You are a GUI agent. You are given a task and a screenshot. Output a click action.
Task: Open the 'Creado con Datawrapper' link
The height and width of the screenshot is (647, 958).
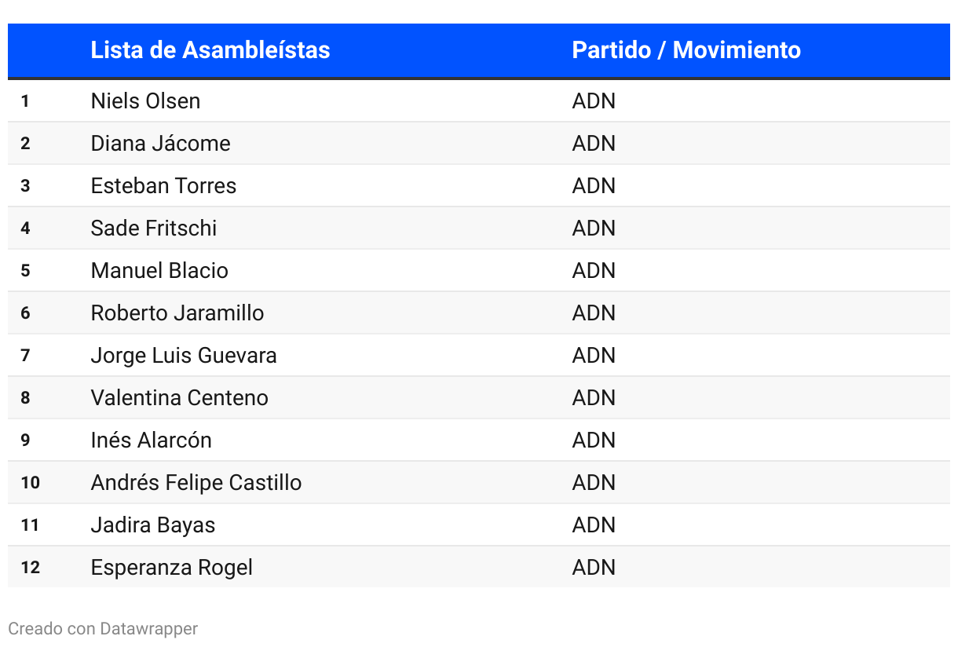tap(103, 629)
